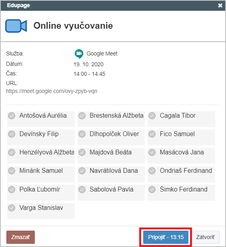Click the blue video camera icon
This screenshot has width=226, height=247.
pos(16,26)
